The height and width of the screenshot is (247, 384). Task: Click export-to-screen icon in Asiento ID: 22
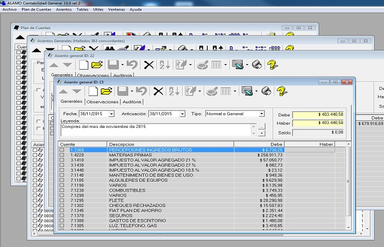[x=238, y=65]
